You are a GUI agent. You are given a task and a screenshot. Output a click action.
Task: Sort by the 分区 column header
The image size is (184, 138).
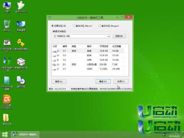(55, 46)
